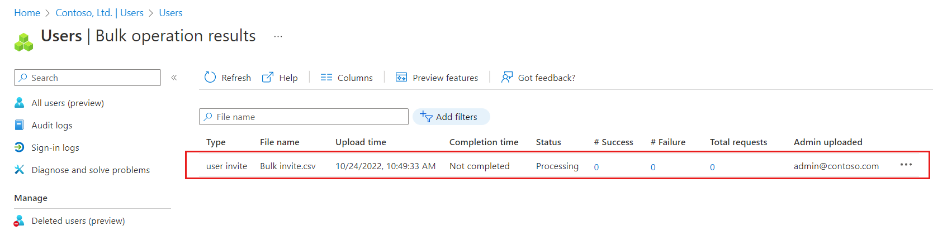Open Preview features icon
Image resolution: width=933 pixels, height=235 pixels.
[x=401, y=77]
